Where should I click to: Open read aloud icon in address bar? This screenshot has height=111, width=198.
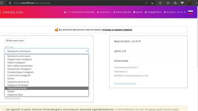[x=146, y=3]
